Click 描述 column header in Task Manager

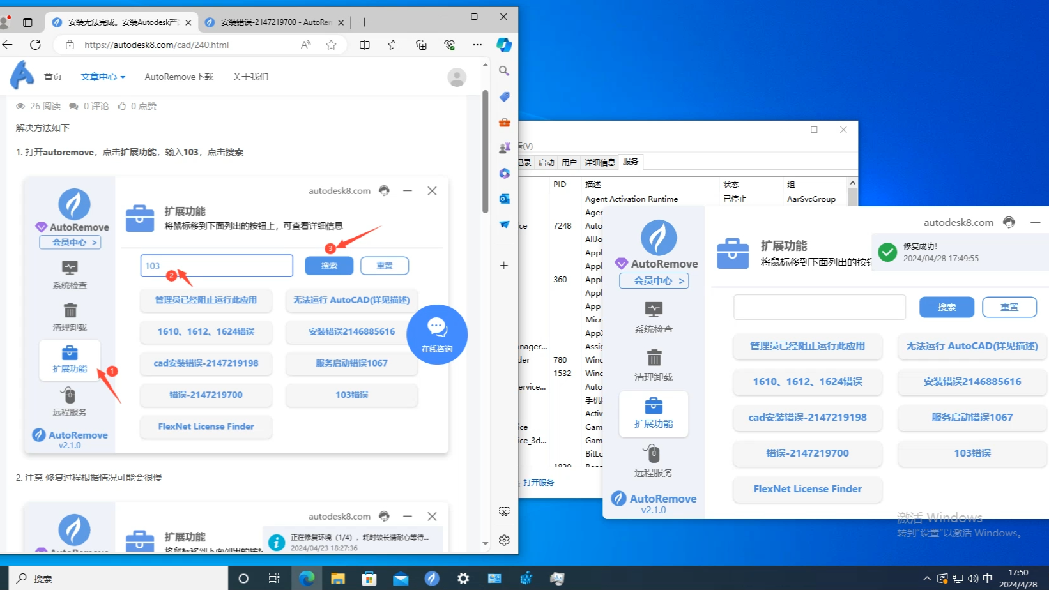649,184
